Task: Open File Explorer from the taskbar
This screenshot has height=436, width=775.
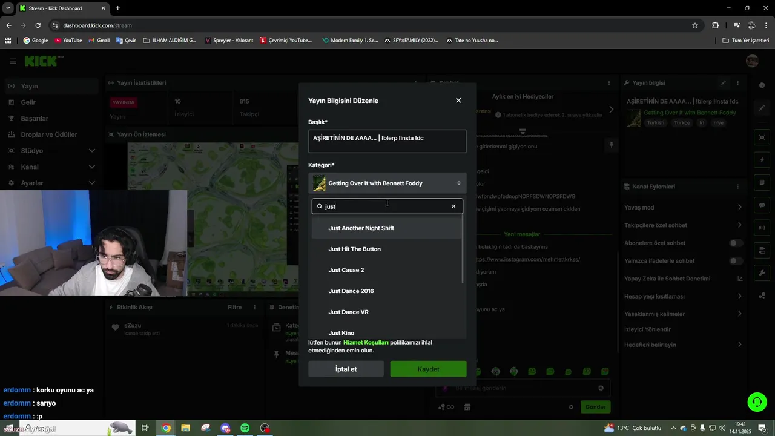Action: pyautogui.click(x=186, y=428)
